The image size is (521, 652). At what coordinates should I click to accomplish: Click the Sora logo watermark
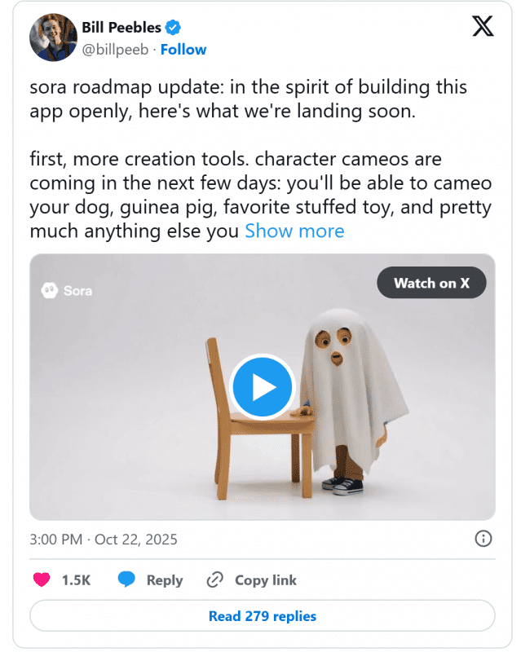point(66,290)
